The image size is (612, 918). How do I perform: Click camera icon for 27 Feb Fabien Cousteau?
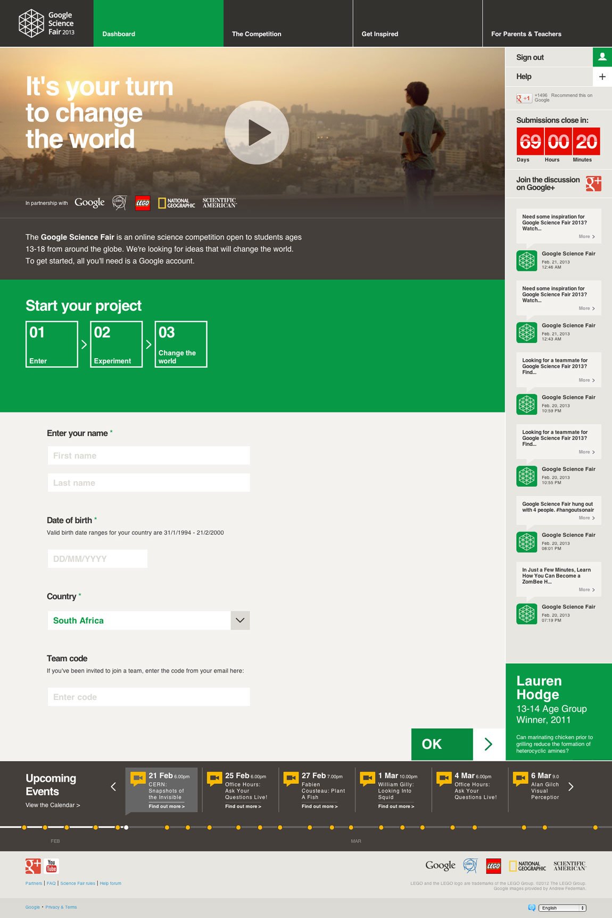pos(291,779)
